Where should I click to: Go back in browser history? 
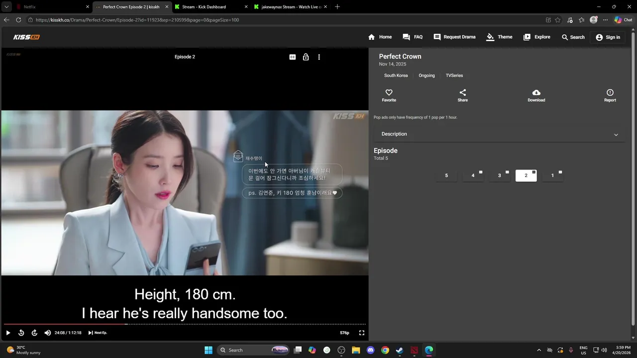6,20
